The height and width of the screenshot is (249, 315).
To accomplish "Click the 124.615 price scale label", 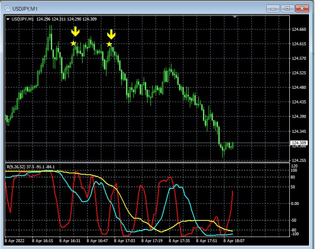I will (x=299, y=44).
